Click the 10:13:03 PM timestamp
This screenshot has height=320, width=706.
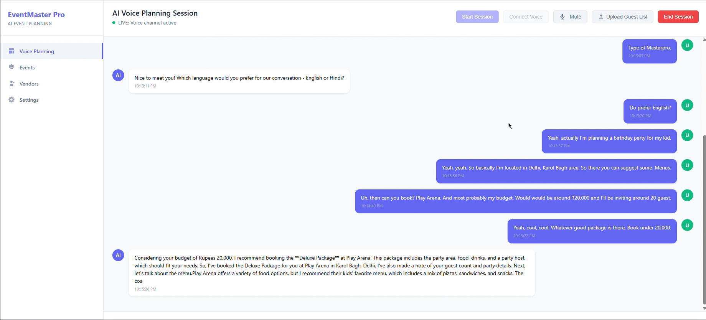[639, 56]
